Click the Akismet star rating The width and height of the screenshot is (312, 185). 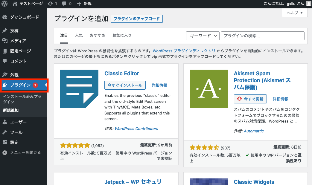pyautogui.click(x=204, y=148)
